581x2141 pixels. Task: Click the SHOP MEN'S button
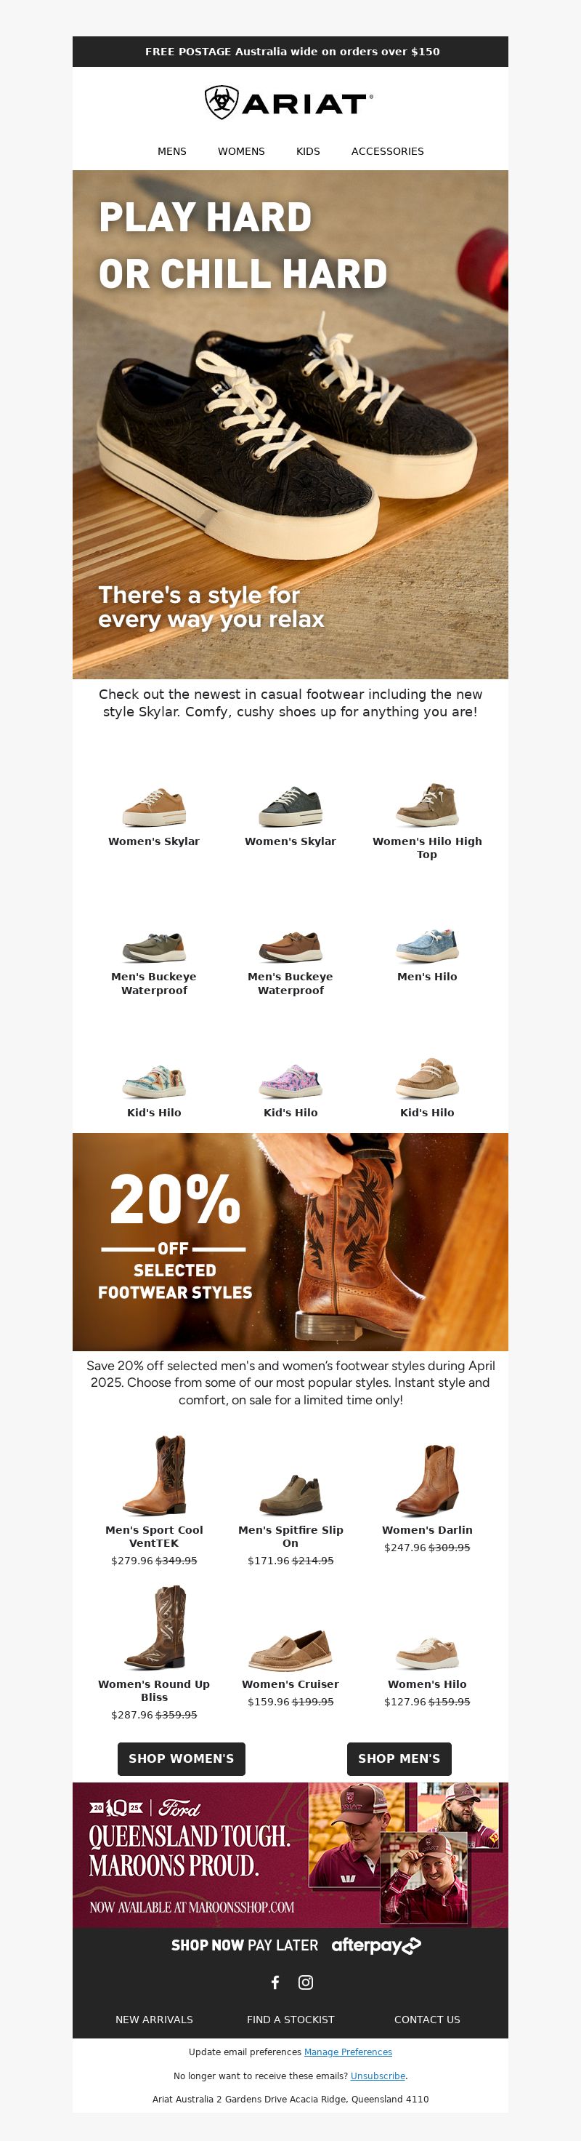tap(399, 1758)
